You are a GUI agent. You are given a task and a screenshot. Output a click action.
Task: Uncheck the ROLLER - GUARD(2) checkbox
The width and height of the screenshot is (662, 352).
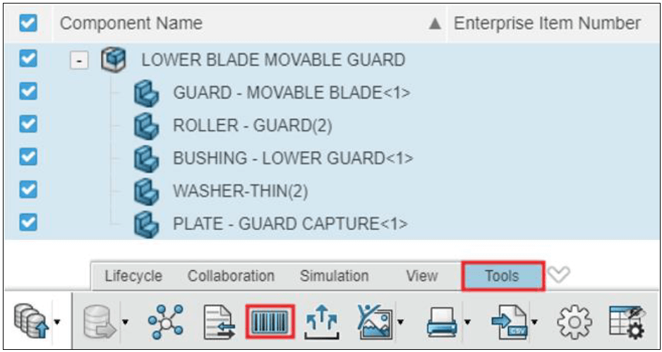tap(28, 124)
